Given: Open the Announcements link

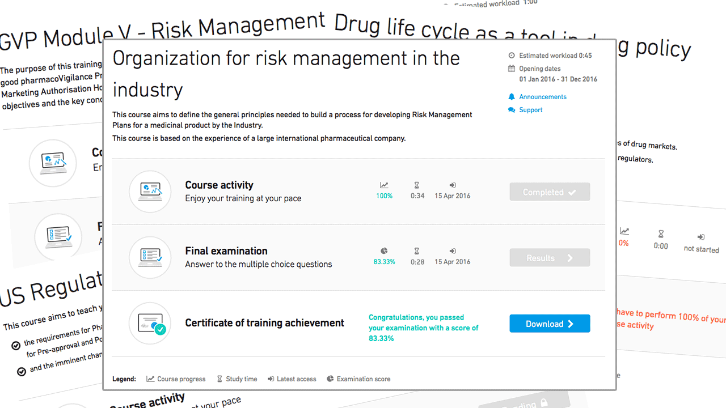Looking at the screenshot, I should (x=542, y=97).
